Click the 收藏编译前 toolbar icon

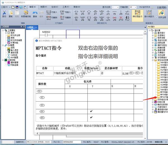[x=26, y=13]
